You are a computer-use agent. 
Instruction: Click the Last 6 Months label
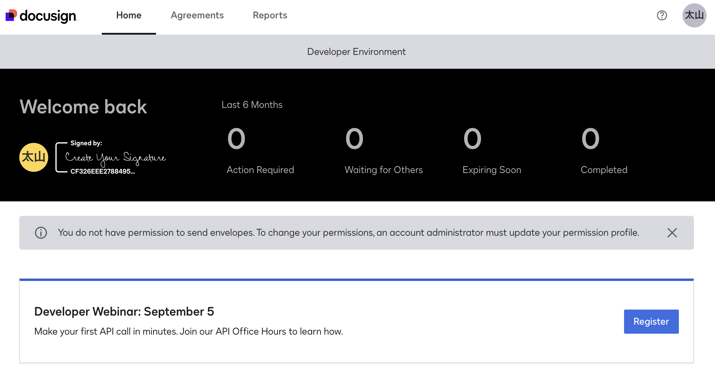tap(252, 105)
